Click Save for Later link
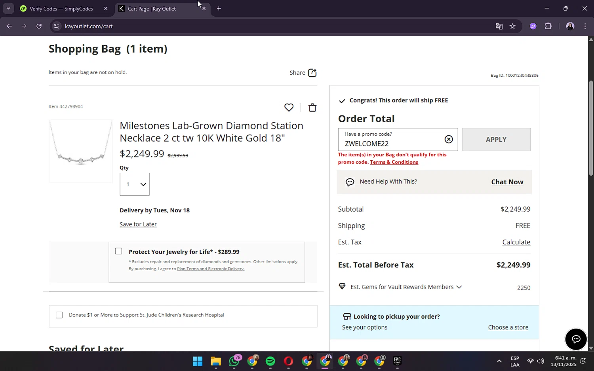The image size is (594, 371). (138, 224)
